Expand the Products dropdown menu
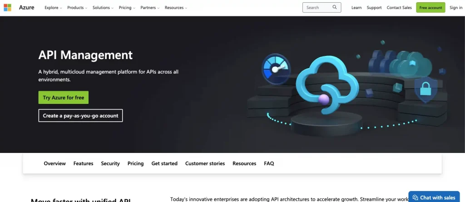Image resolution: width=465 pixels, height=202 pixels. (x=77, y=8)
